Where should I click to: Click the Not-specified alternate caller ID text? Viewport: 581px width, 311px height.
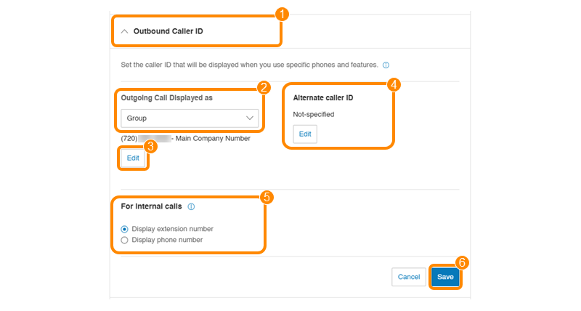[x=314, y=114]
